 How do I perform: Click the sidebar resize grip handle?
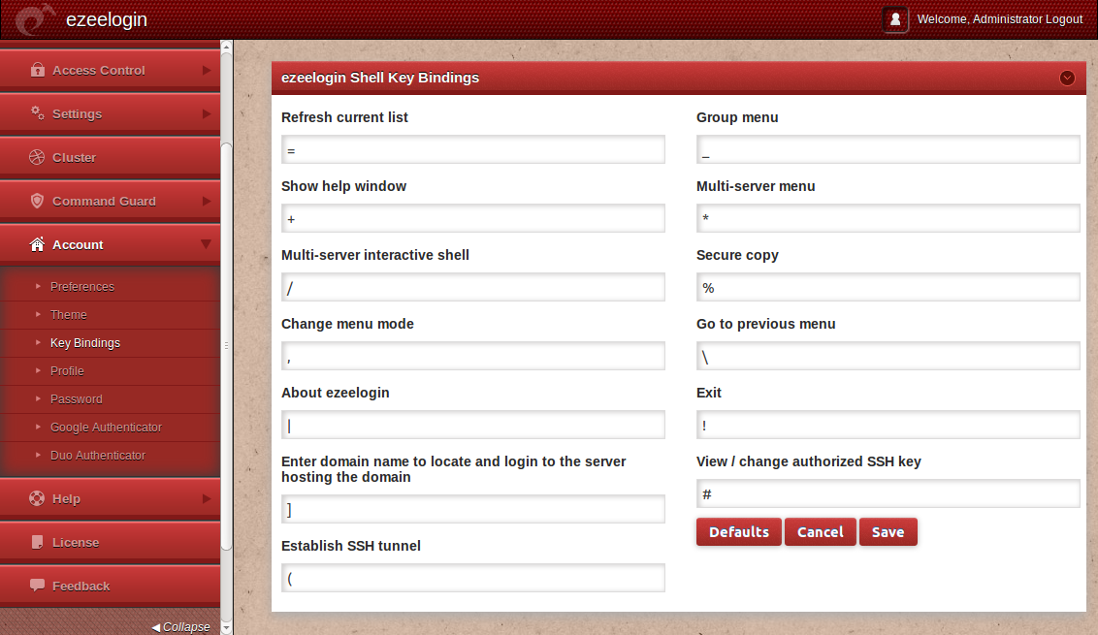click(226, 346)
